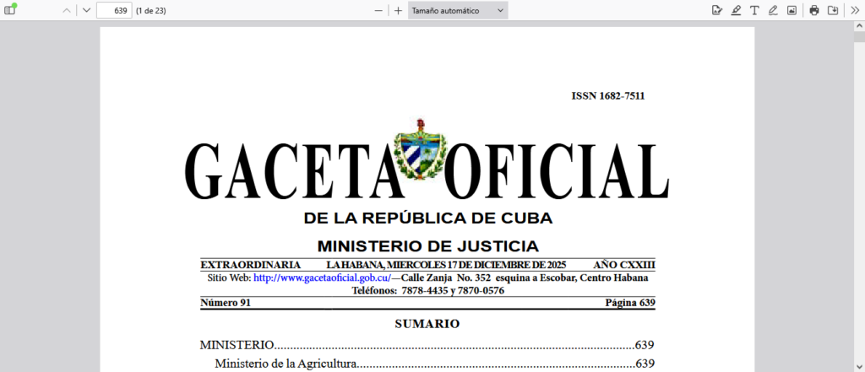Viewport: 865px width, 372px height.
Task: Select the add image tool
Action: click(x=792, y=10)
